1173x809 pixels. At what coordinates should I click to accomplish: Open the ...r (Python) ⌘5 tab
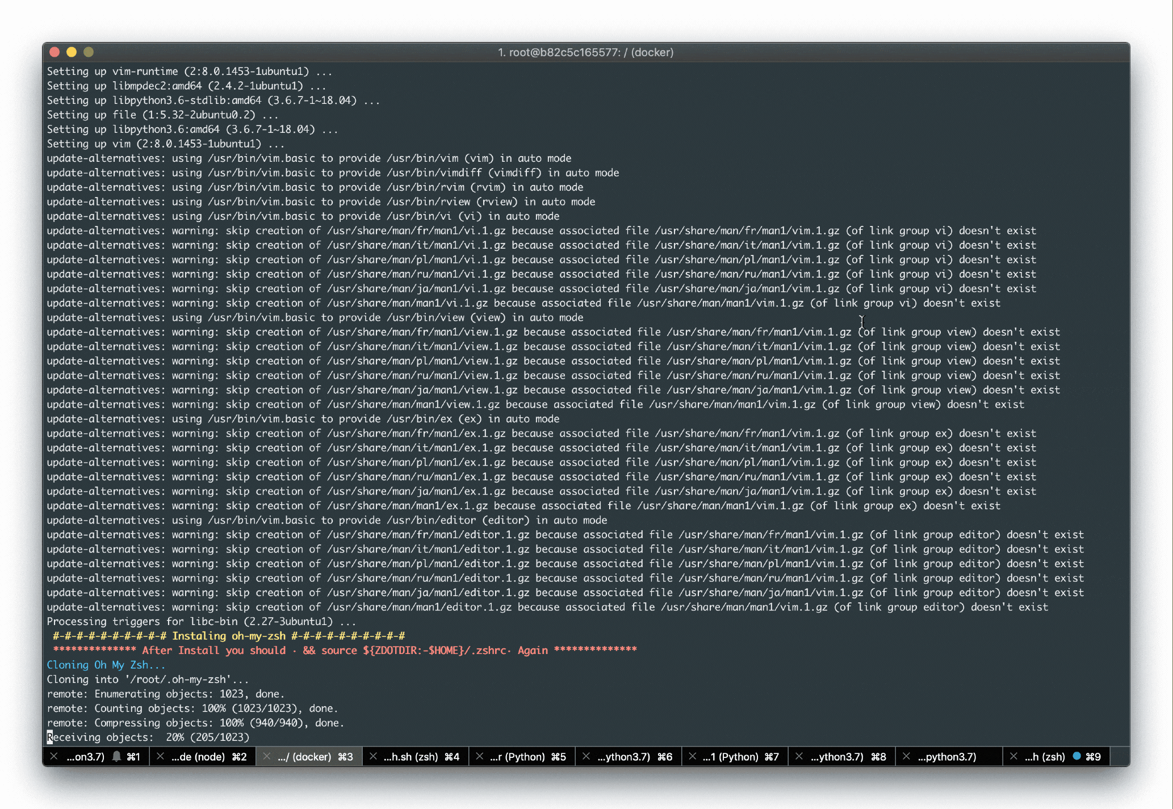coord(517,757)
